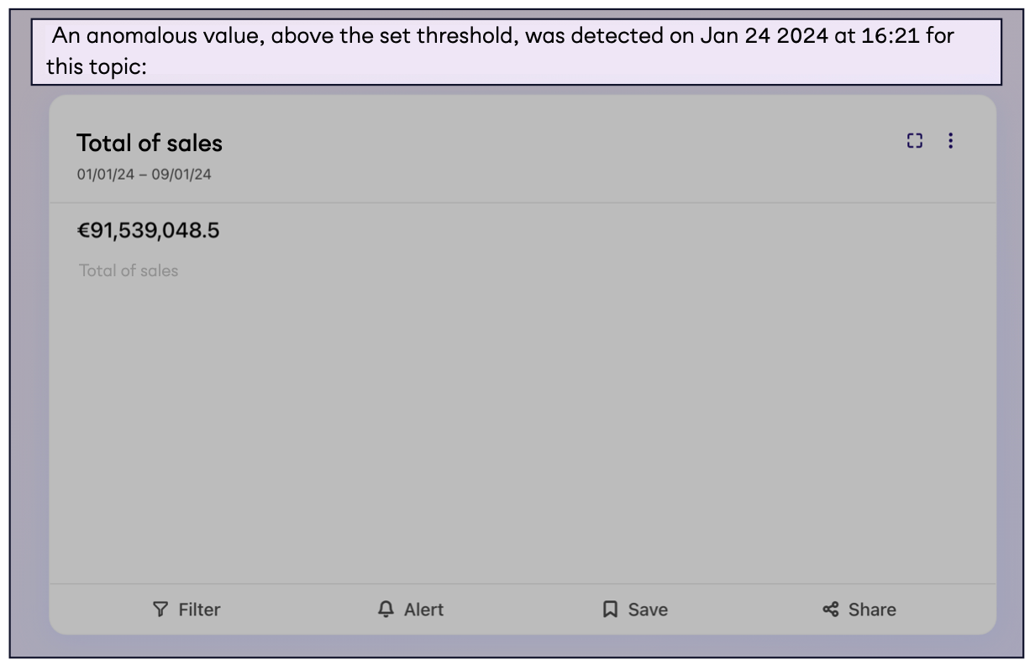This screenshot has width=1035, height=670.
Task: Expand the Total of sales card fullscreen
Action: (915, 141)
